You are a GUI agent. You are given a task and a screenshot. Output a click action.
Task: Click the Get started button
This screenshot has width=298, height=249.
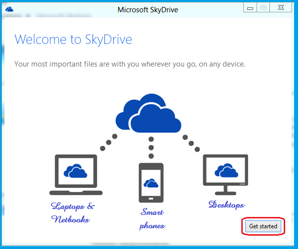click(263, 226)
